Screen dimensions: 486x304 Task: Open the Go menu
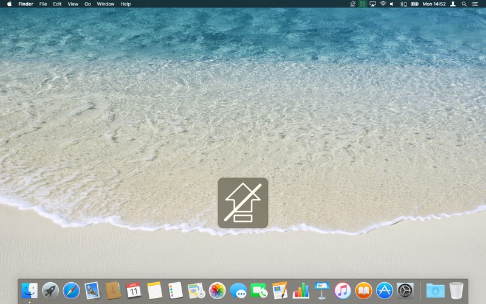pyautogui.click(x=87, y=4)
